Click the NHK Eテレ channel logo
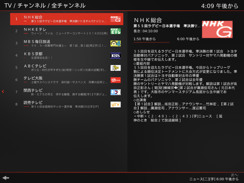This screenshot has width=244, height=183. tap(116, 31)
